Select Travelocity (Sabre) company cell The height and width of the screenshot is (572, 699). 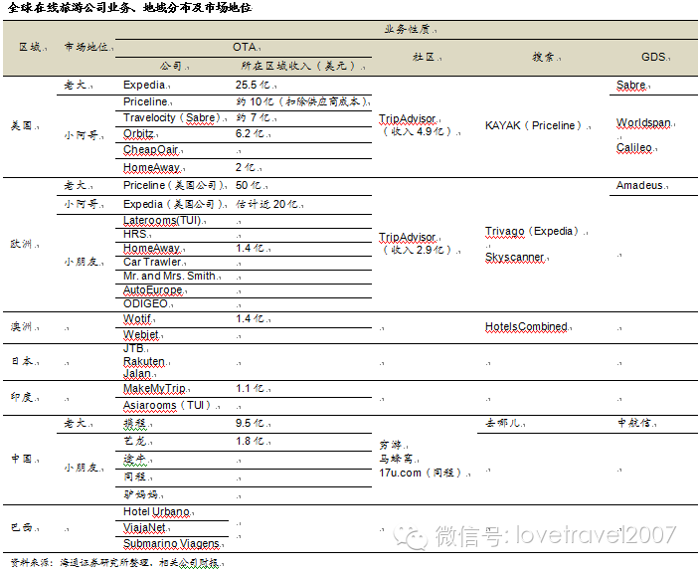tap(172, 117)
